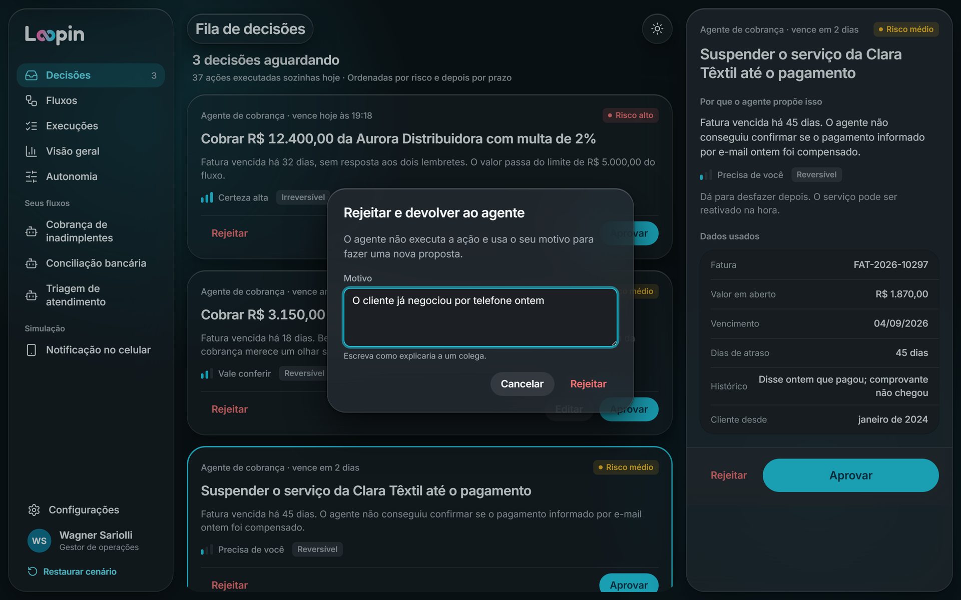Image resolution: width=961 pixels, height=600 pixels.
Task: Click invoice number FAT-2026-10297
Action: coord(890,265)
